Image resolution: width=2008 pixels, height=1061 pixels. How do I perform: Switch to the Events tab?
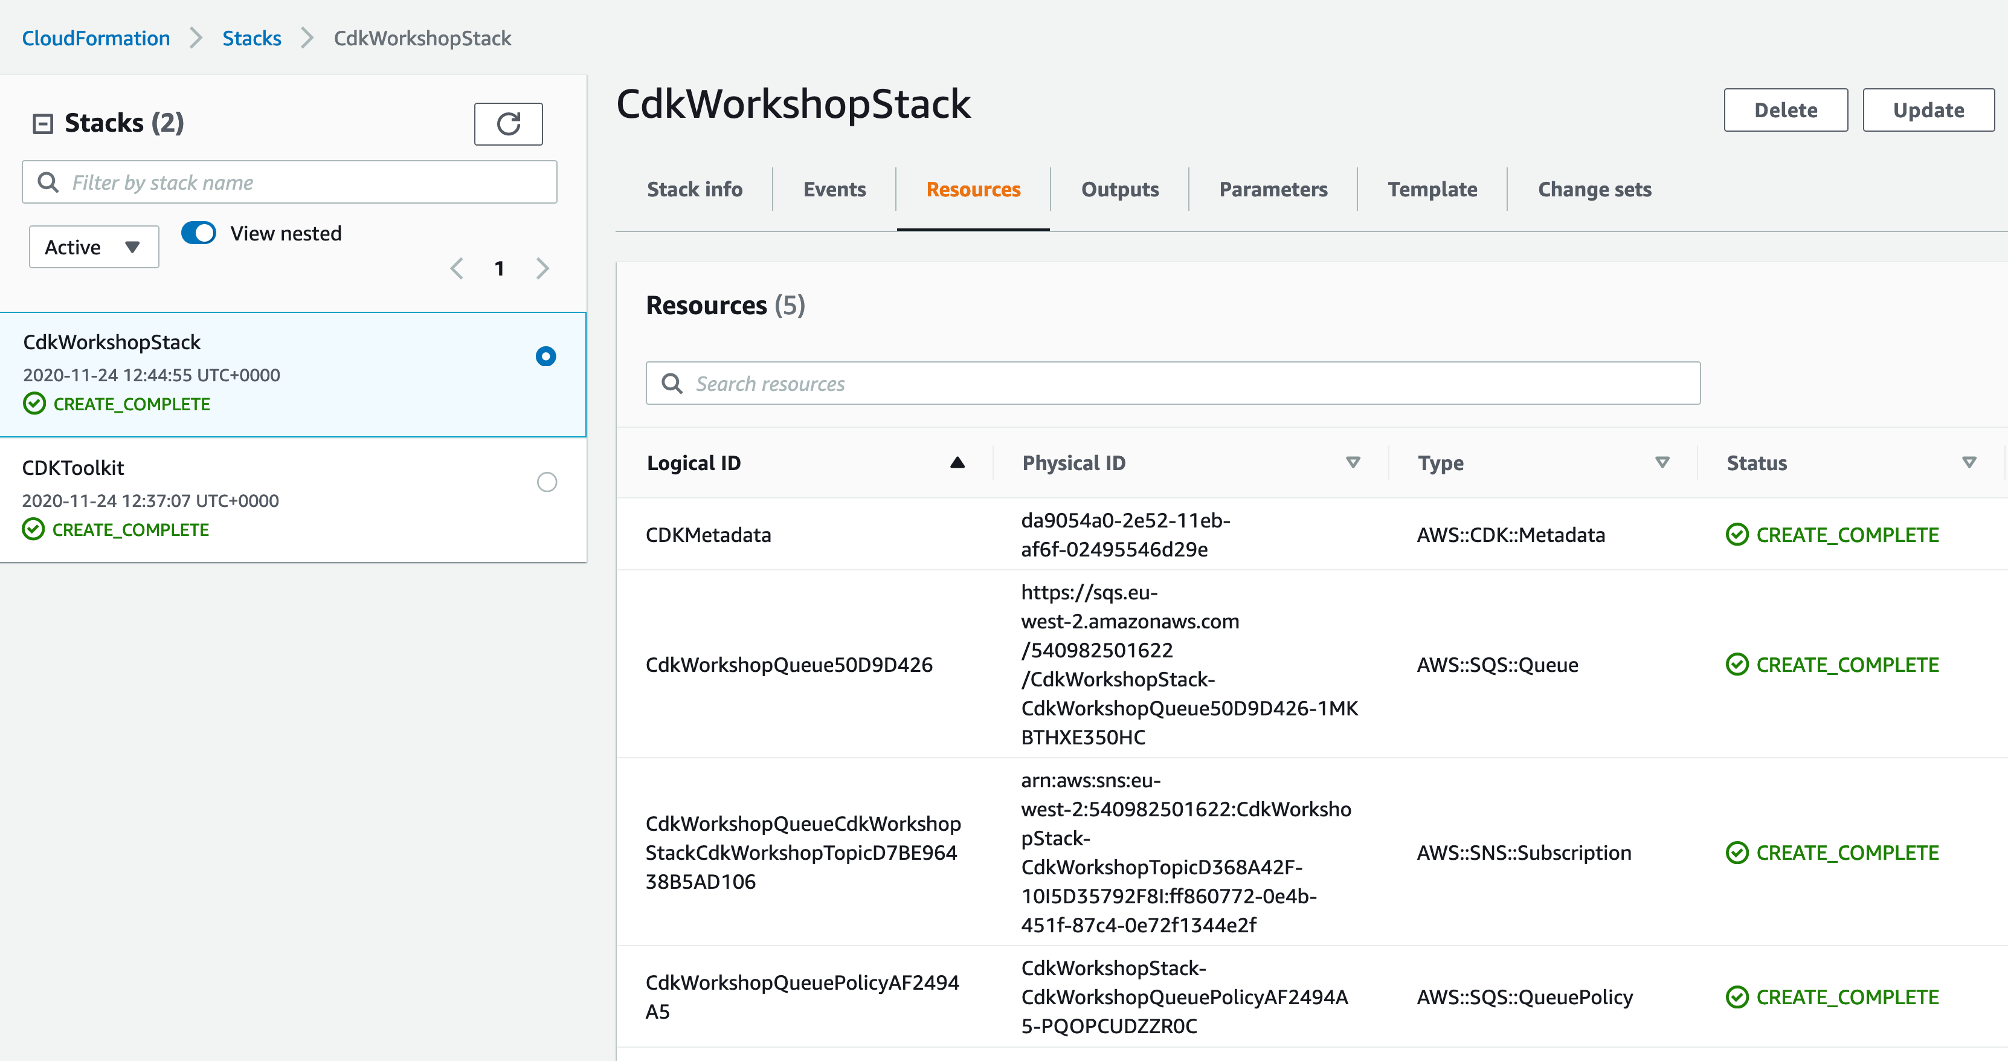click(x=834, y=190)
